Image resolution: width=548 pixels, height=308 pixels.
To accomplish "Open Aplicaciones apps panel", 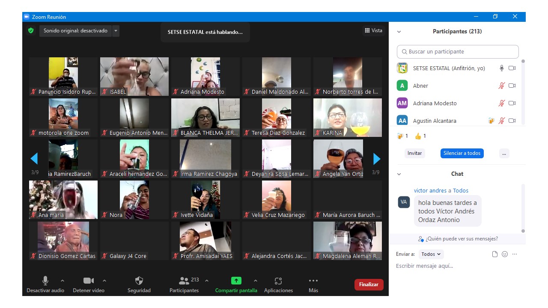I will 278,284.
